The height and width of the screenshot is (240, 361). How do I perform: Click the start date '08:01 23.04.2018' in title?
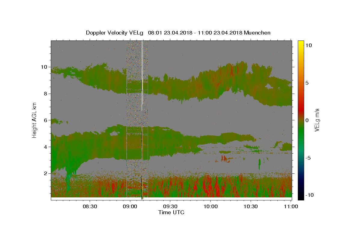(170, 33)
